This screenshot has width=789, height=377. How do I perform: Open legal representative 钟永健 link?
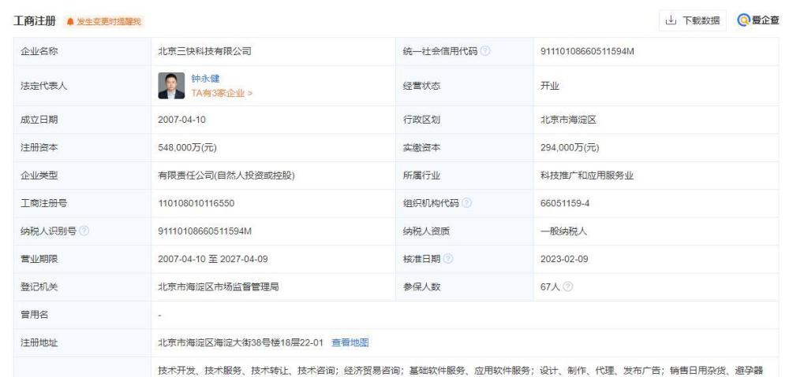coord(205,79)
